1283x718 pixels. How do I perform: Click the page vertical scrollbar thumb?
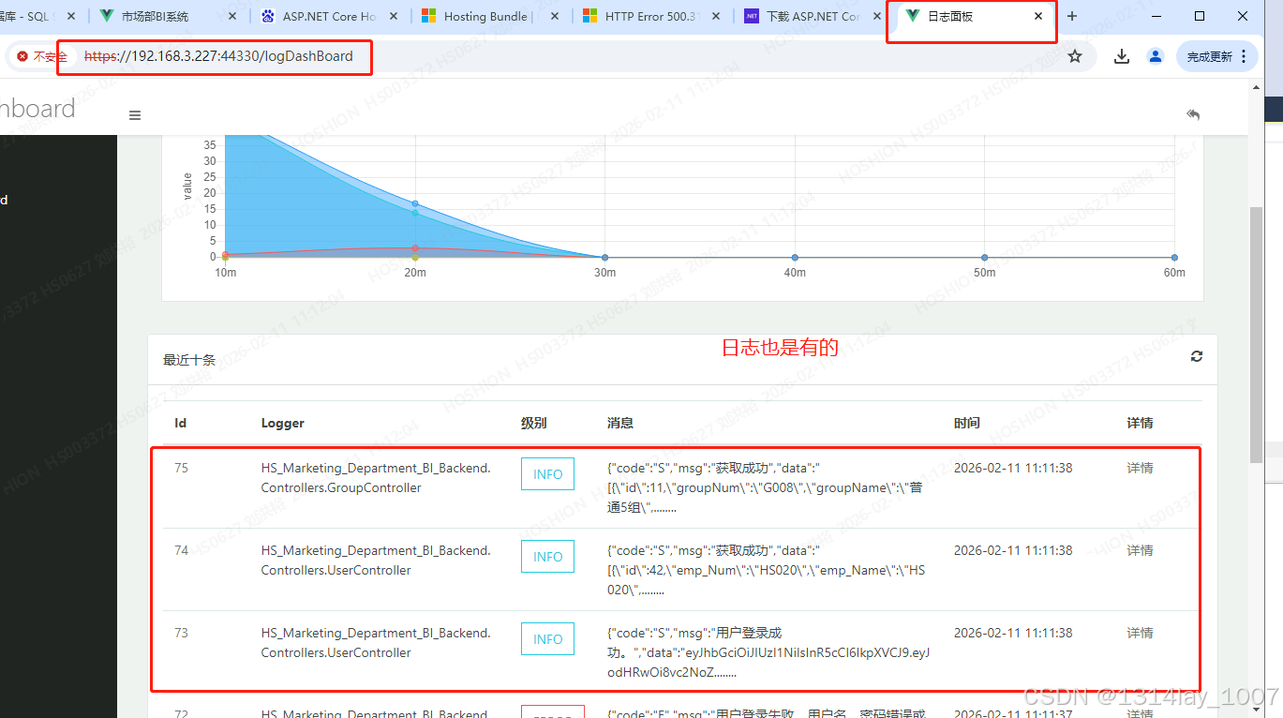(1256, 333)
